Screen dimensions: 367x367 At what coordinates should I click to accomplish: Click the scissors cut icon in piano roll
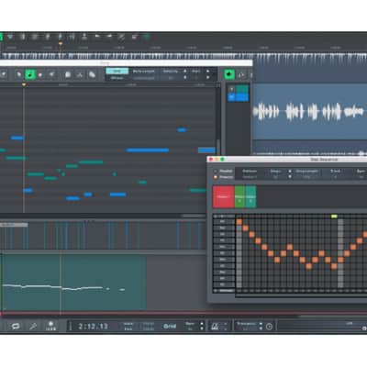[80, 74]
